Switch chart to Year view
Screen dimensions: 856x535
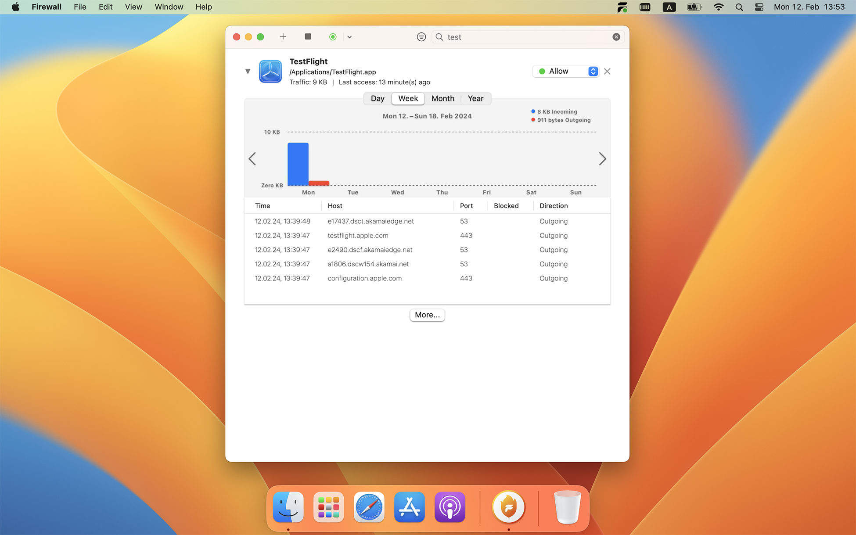point(475,98)
